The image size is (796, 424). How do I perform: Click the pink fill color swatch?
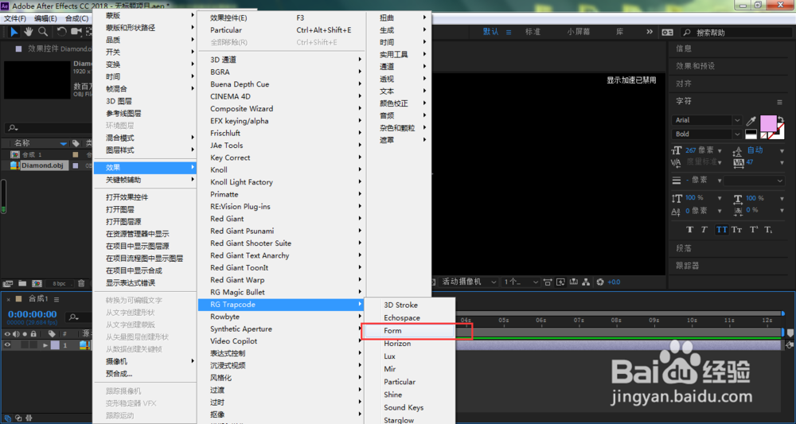click(x=767, y=123)
